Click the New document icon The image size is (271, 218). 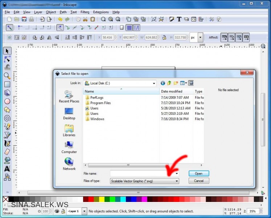coord(10,19)
